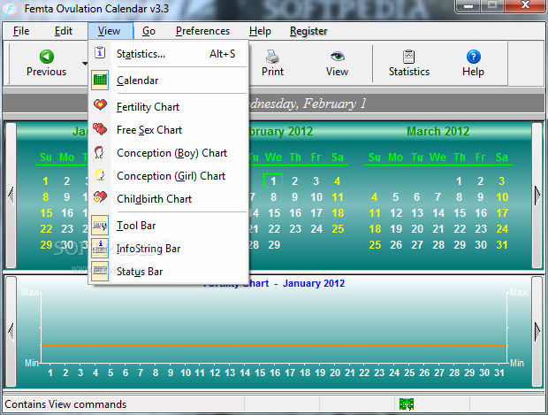This screenshot has height=415, width=548.
Task: Toggle Calendar view in View menu
Action: point(169,81)
